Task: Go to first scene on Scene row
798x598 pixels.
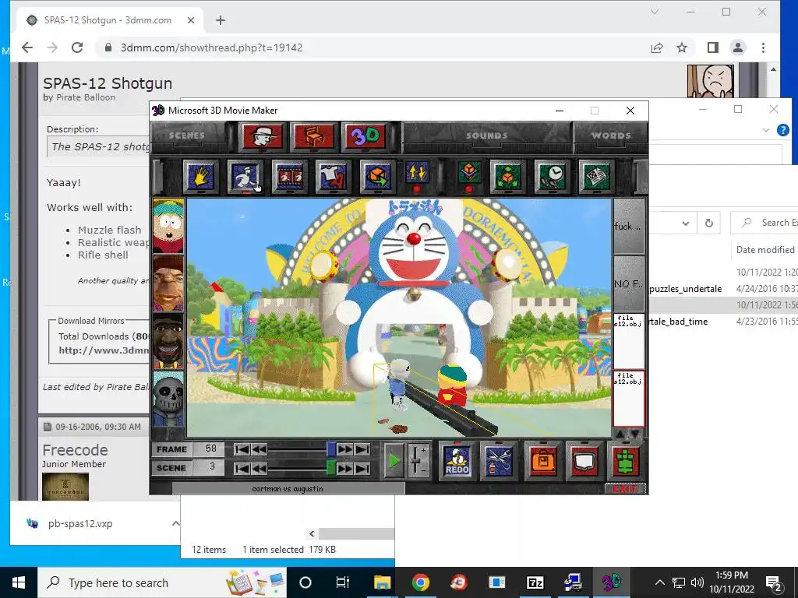Action: [242, 468]
